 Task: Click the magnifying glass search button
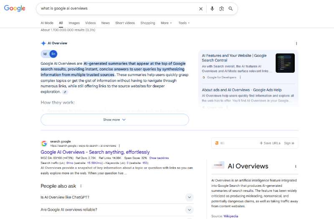click(230, 8)
